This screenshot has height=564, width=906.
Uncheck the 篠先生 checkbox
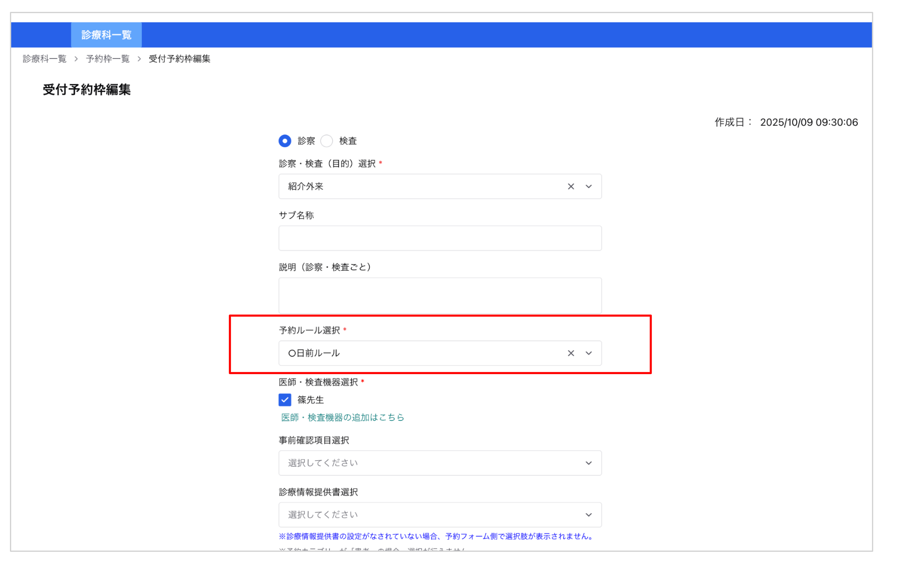[x=285, y=400]
